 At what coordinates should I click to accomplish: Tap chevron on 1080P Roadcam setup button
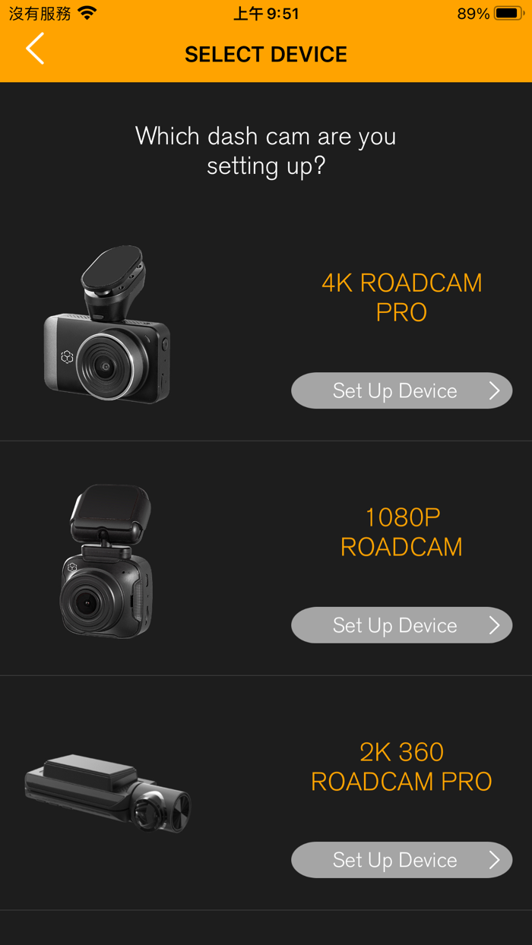tap(494, 625)
